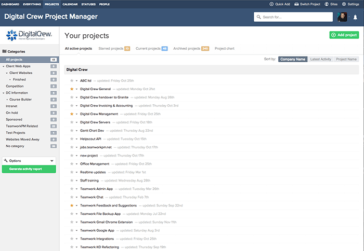This screenshot has width=364, height=251.
Task: Focus the Search for... field
Action: point(293,17)
